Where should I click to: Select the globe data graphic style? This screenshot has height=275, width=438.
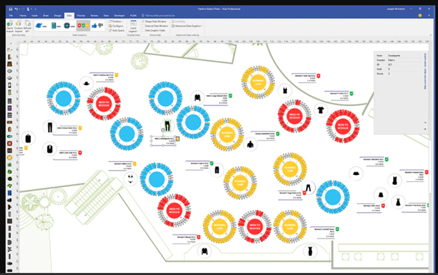point(40,26)
